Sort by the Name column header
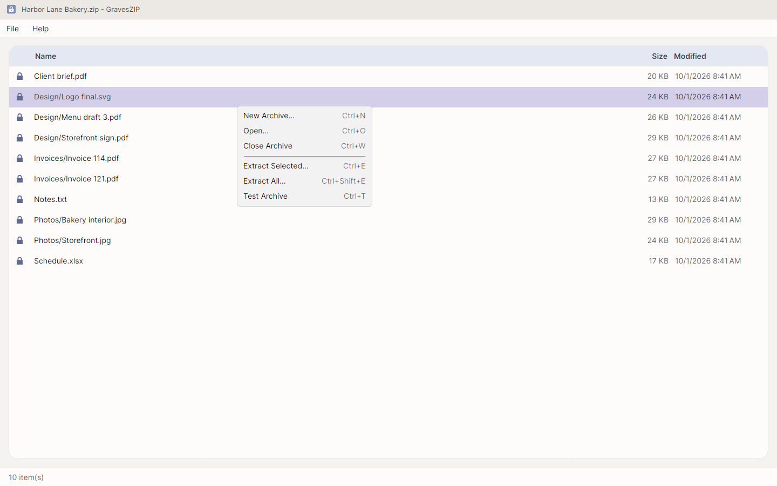 coord(46,56)
